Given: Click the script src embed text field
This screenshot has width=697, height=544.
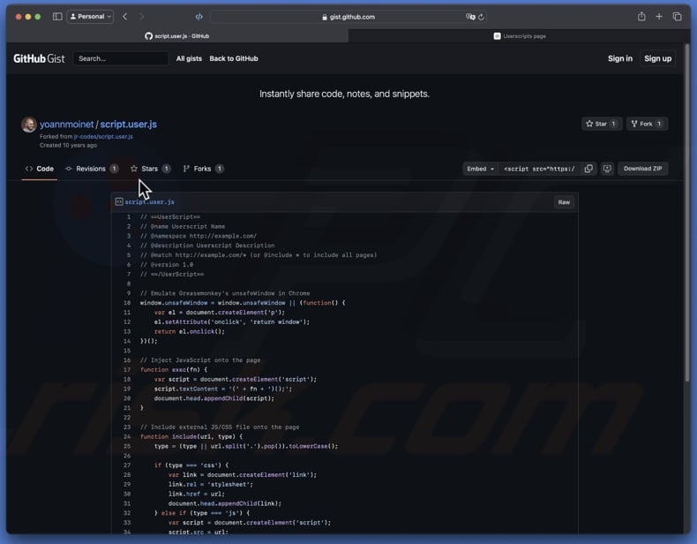Looking at the screenshot, I should [539, 169].
